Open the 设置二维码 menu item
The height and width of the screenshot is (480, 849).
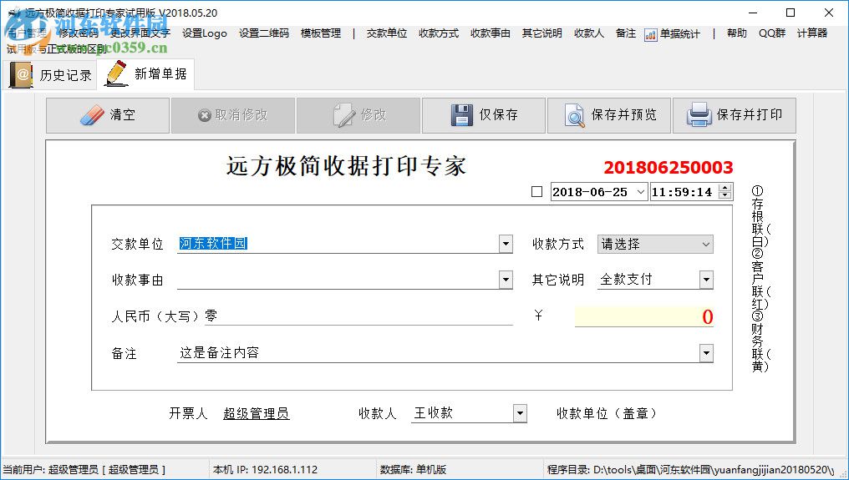coord(264,33)
